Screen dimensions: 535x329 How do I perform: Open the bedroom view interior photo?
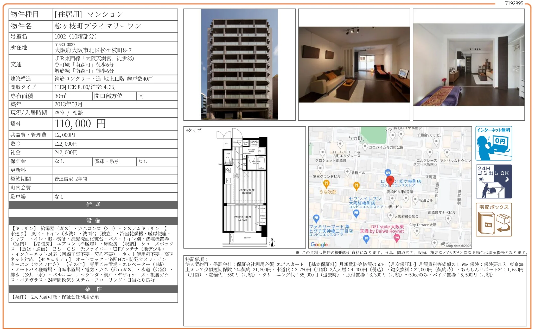(x=468, y=64)
